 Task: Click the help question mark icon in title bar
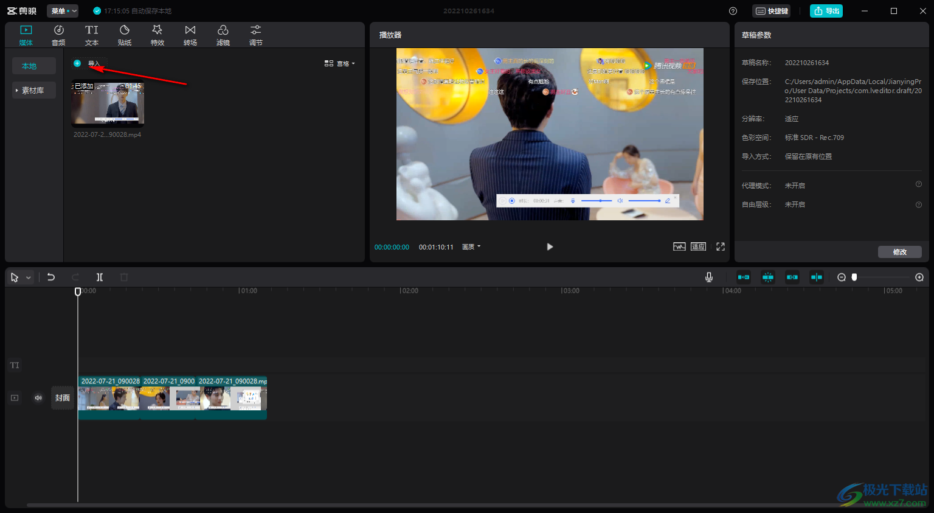point(733,11)
